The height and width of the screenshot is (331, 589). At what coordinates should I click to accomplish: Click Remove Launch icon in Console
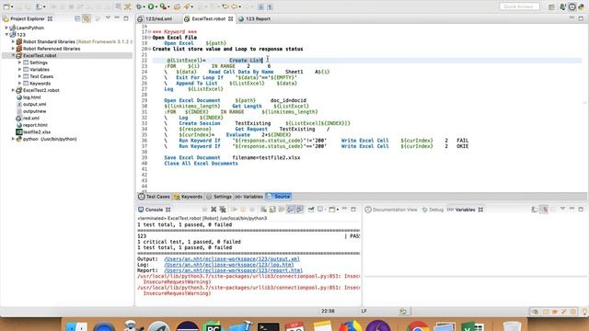pyautogui.click(x=214, y=210)
